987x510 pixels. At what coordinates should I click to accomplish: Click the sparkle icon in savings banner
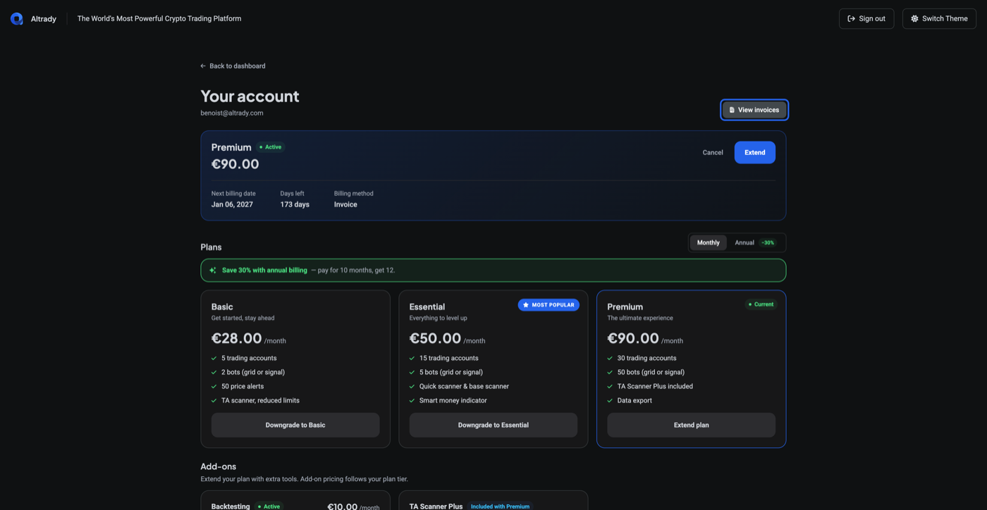(x=213, y=270)
